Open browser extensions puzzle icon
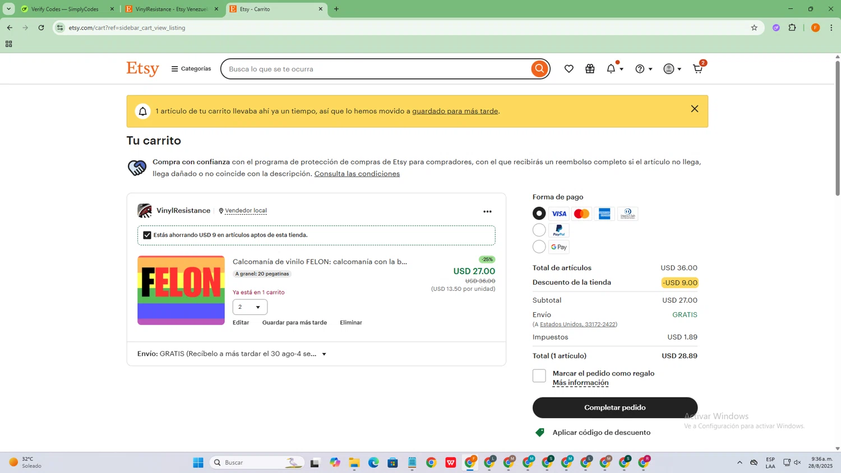 click(x=792, y=27)
